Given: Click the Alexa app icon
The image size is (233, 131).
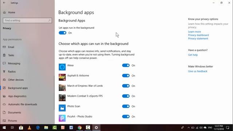Looking at the screenshot, I should pyautogui.click(x=62, y=67).
